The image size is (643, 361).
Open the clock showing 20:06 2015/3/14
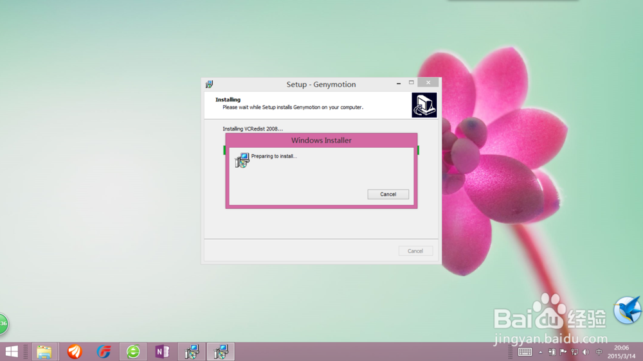[x=621, y=352]
